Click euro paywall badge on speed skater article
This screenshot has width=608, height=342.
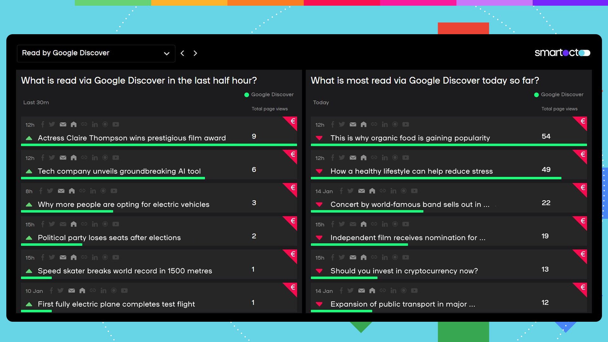click(292, 255)
